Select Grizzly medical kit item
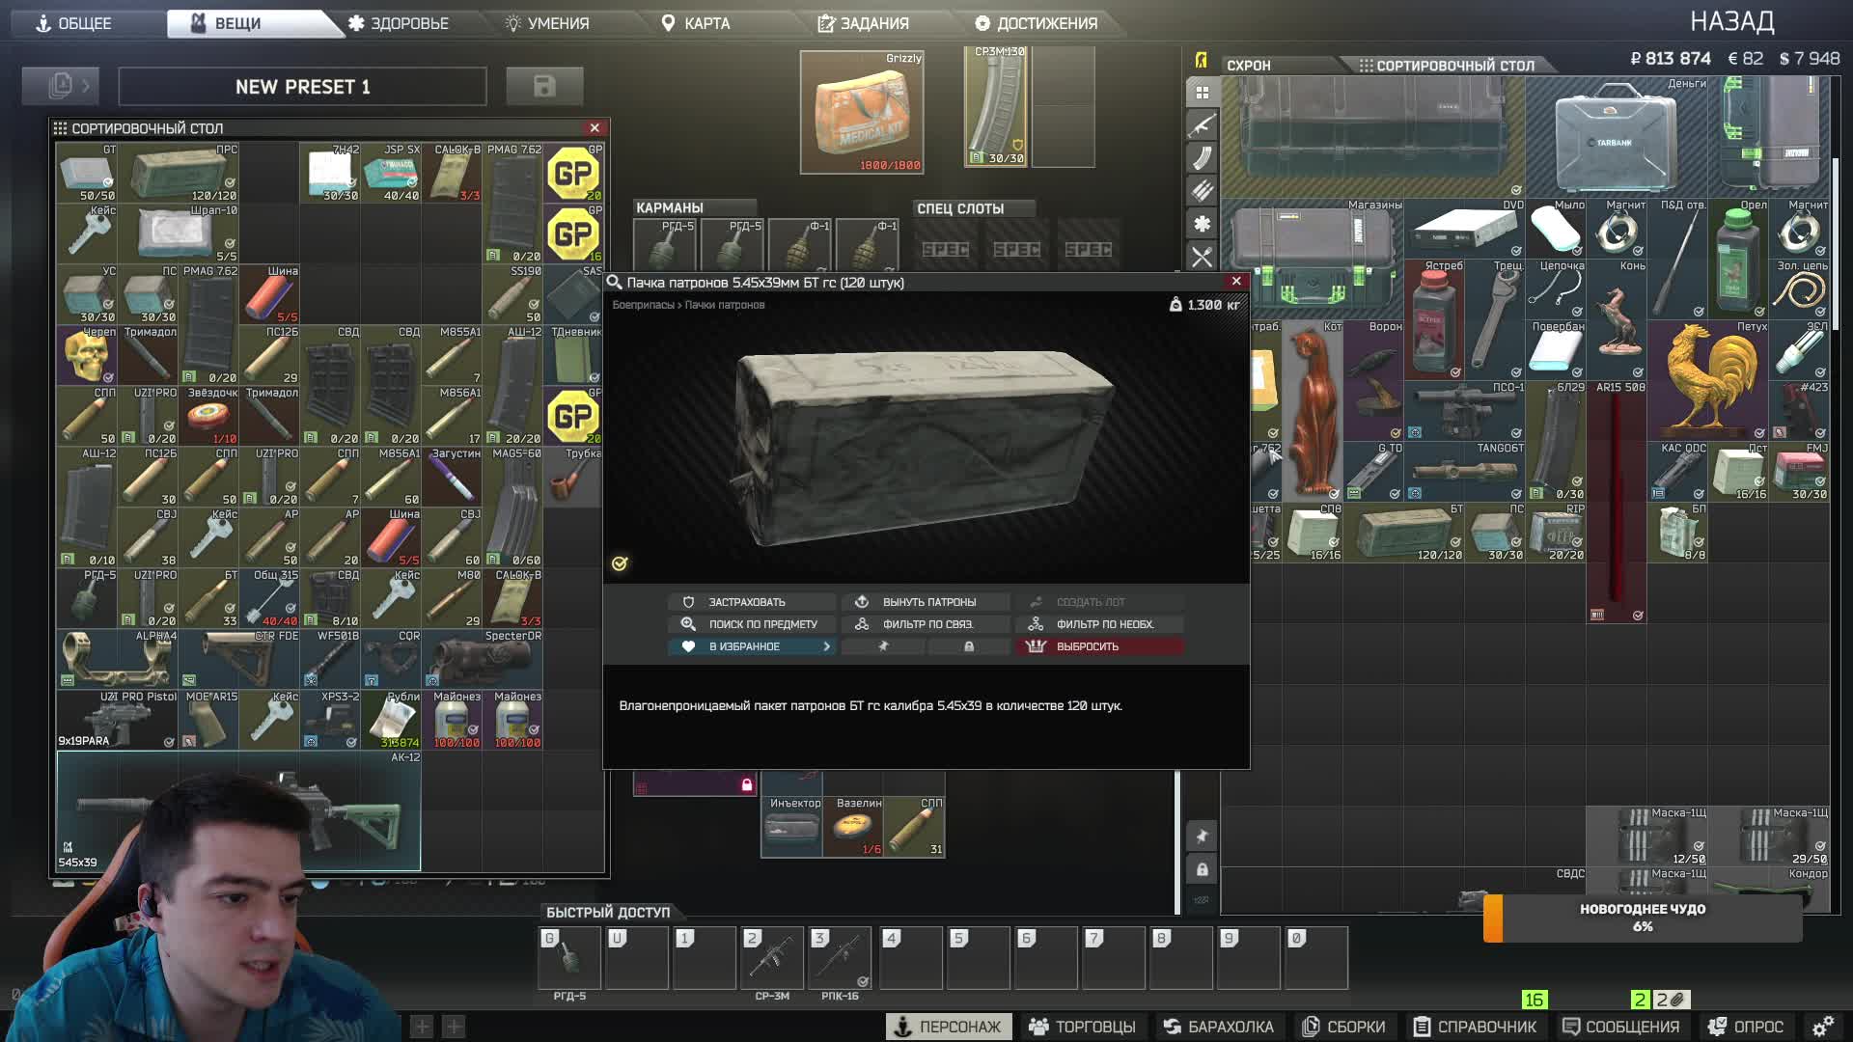1853x1042 pixels. (x=862, y=112)
